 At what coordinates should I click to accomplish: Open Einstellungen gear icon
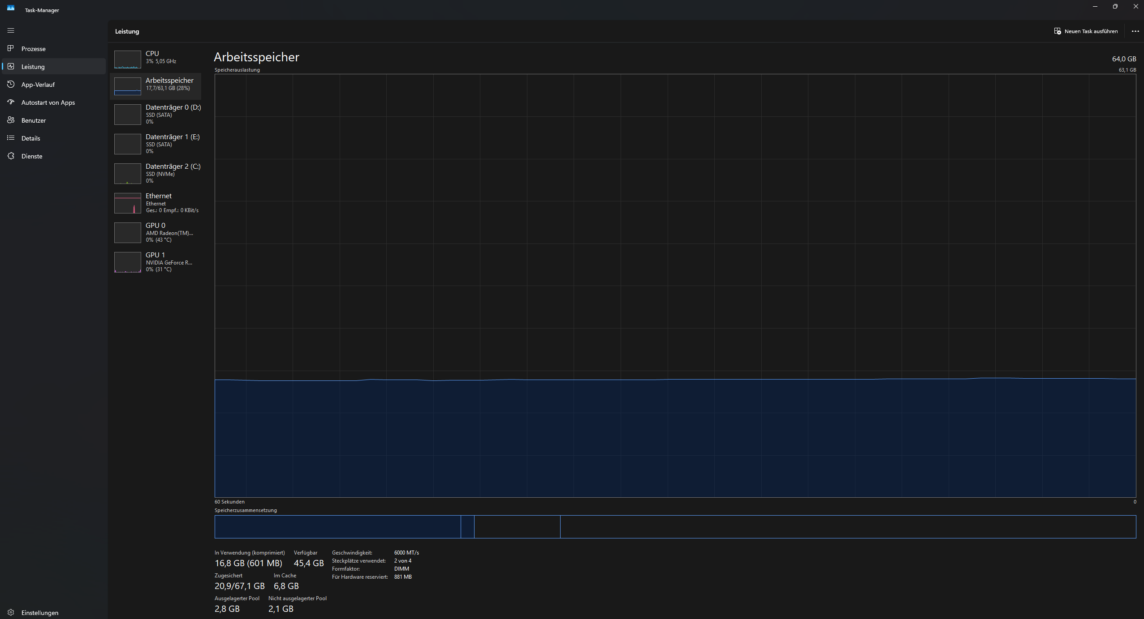click(x=11, y=612)
